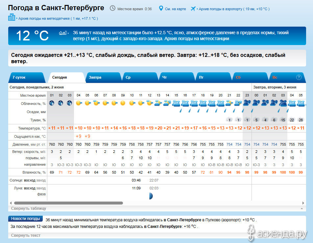Click the scrollbar left arrow
The width and height of the screenshot is (313, 243).
click(x=11, y=203)
